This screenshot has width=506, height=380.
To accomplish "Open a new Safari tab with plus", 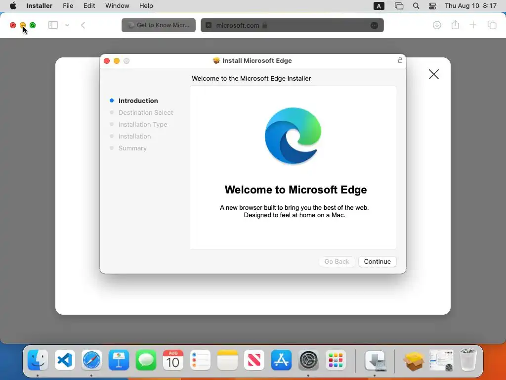I will (x=473, y=25).
